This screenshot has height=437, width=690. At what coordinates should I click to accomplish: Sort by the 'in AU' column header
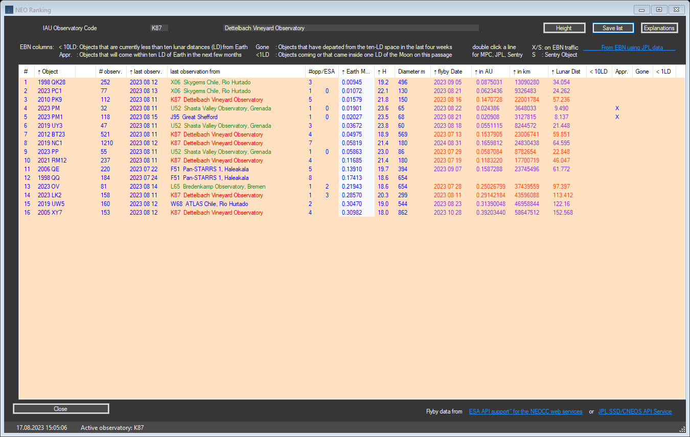click(x=490, y=72)
